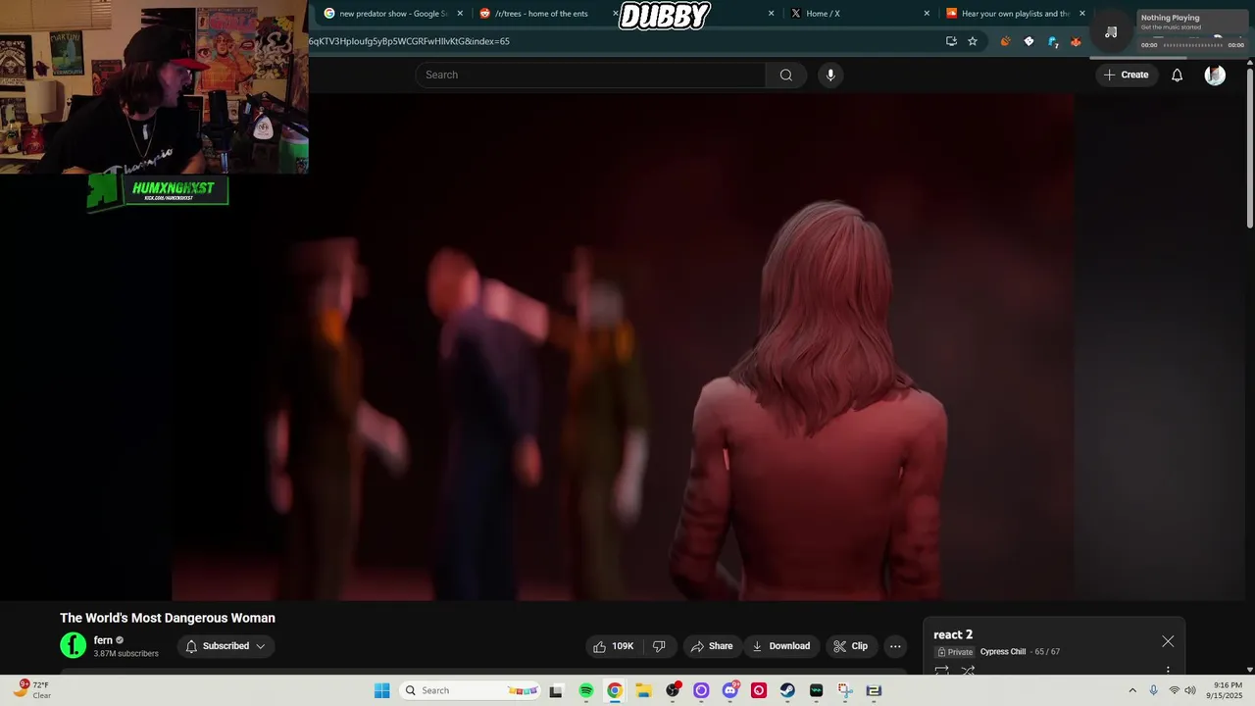Screen dimensions: 1255x706
Task: Open the fern channel green avatar
Action: 74,645
